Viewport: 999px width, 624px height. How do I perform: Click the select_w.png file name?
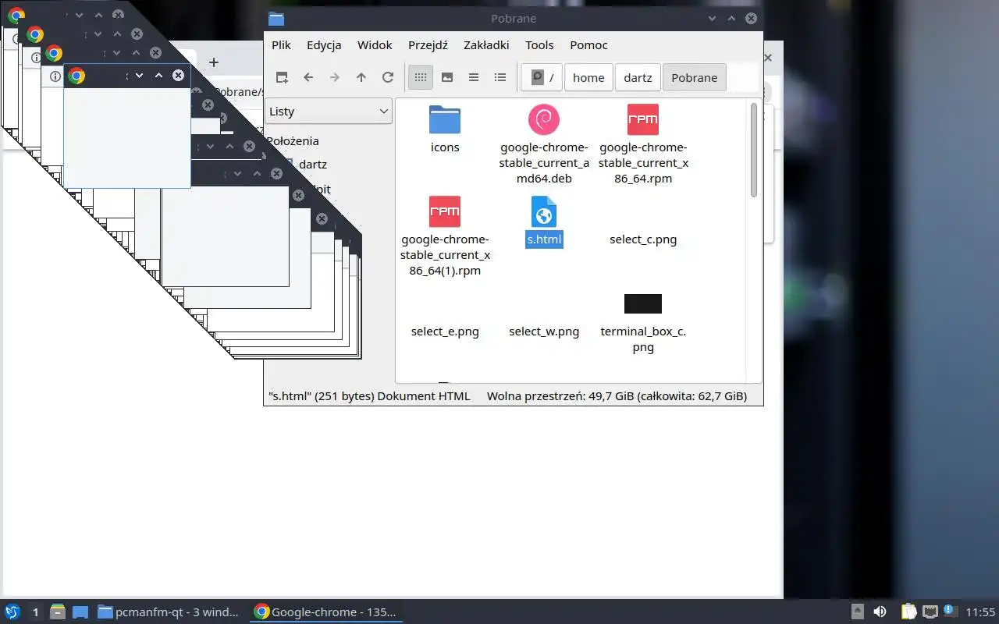click(544, 331)
